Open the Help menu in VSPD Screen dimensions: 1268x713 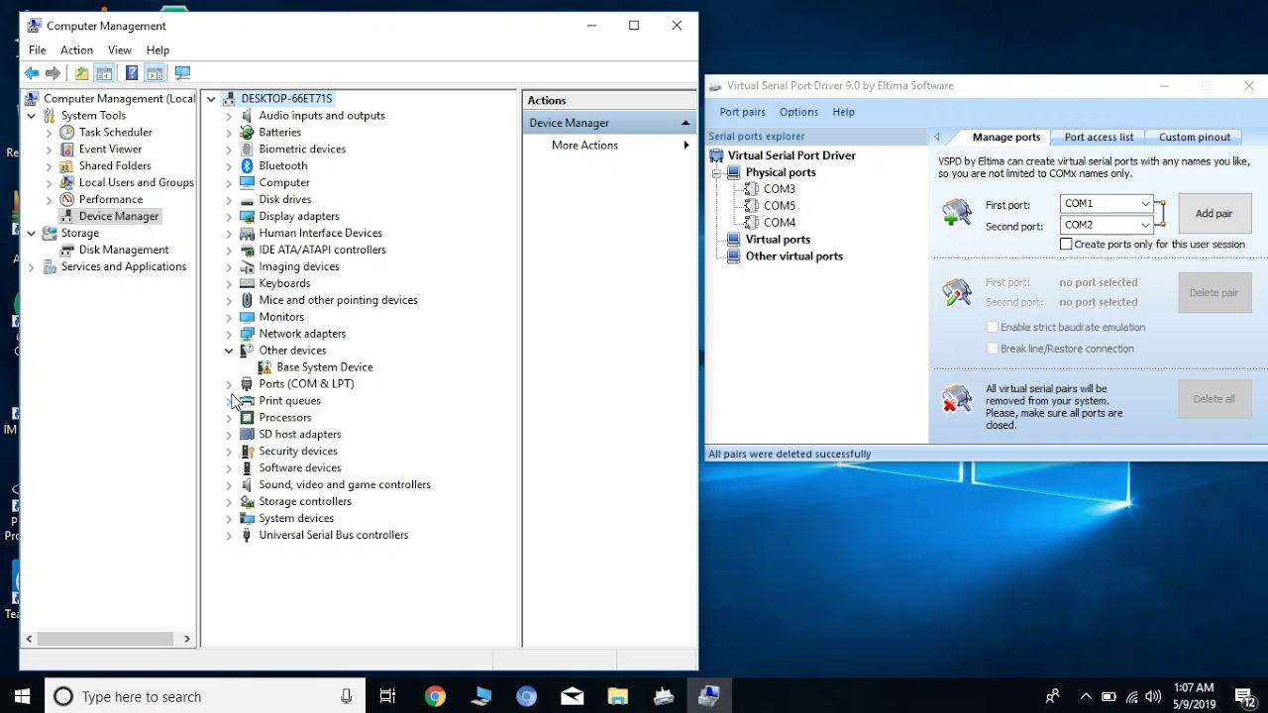(843, 112)
